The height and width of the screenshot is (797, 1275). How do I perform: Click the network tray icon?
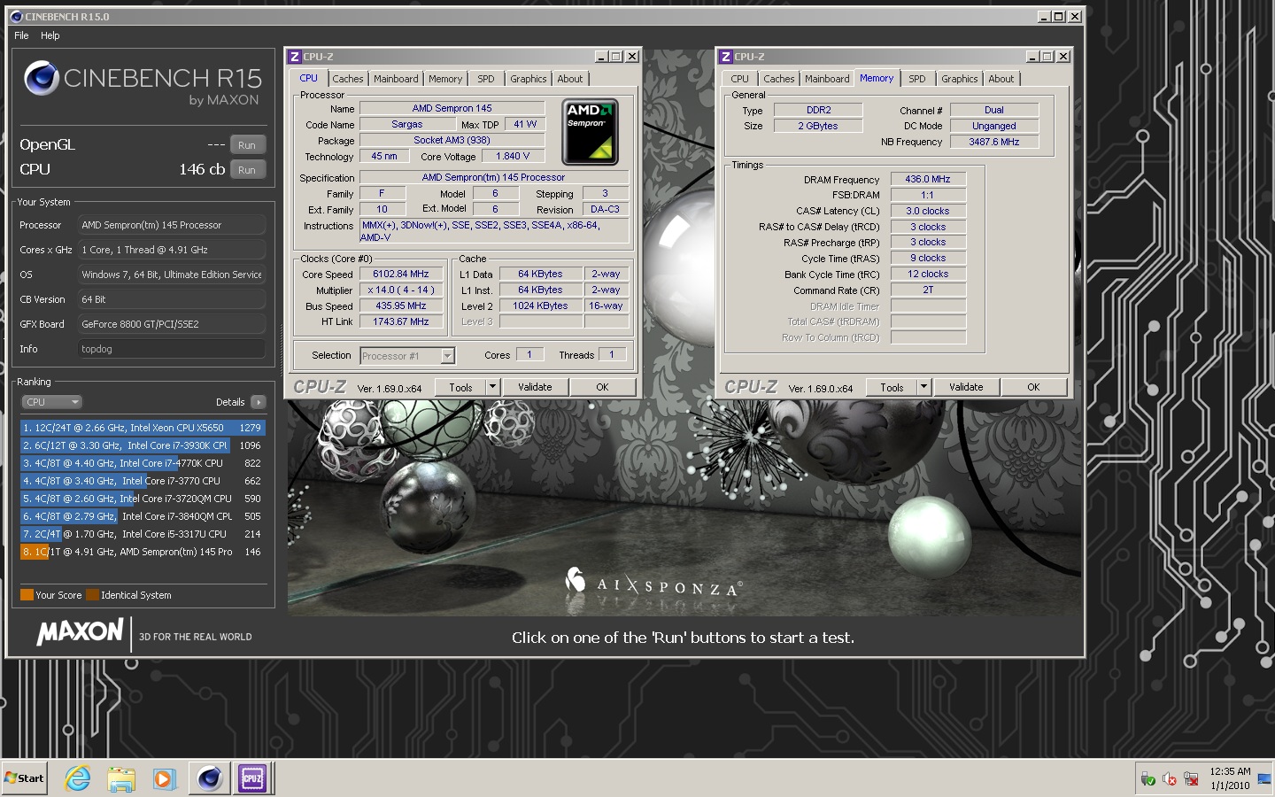click(1191, 779)
